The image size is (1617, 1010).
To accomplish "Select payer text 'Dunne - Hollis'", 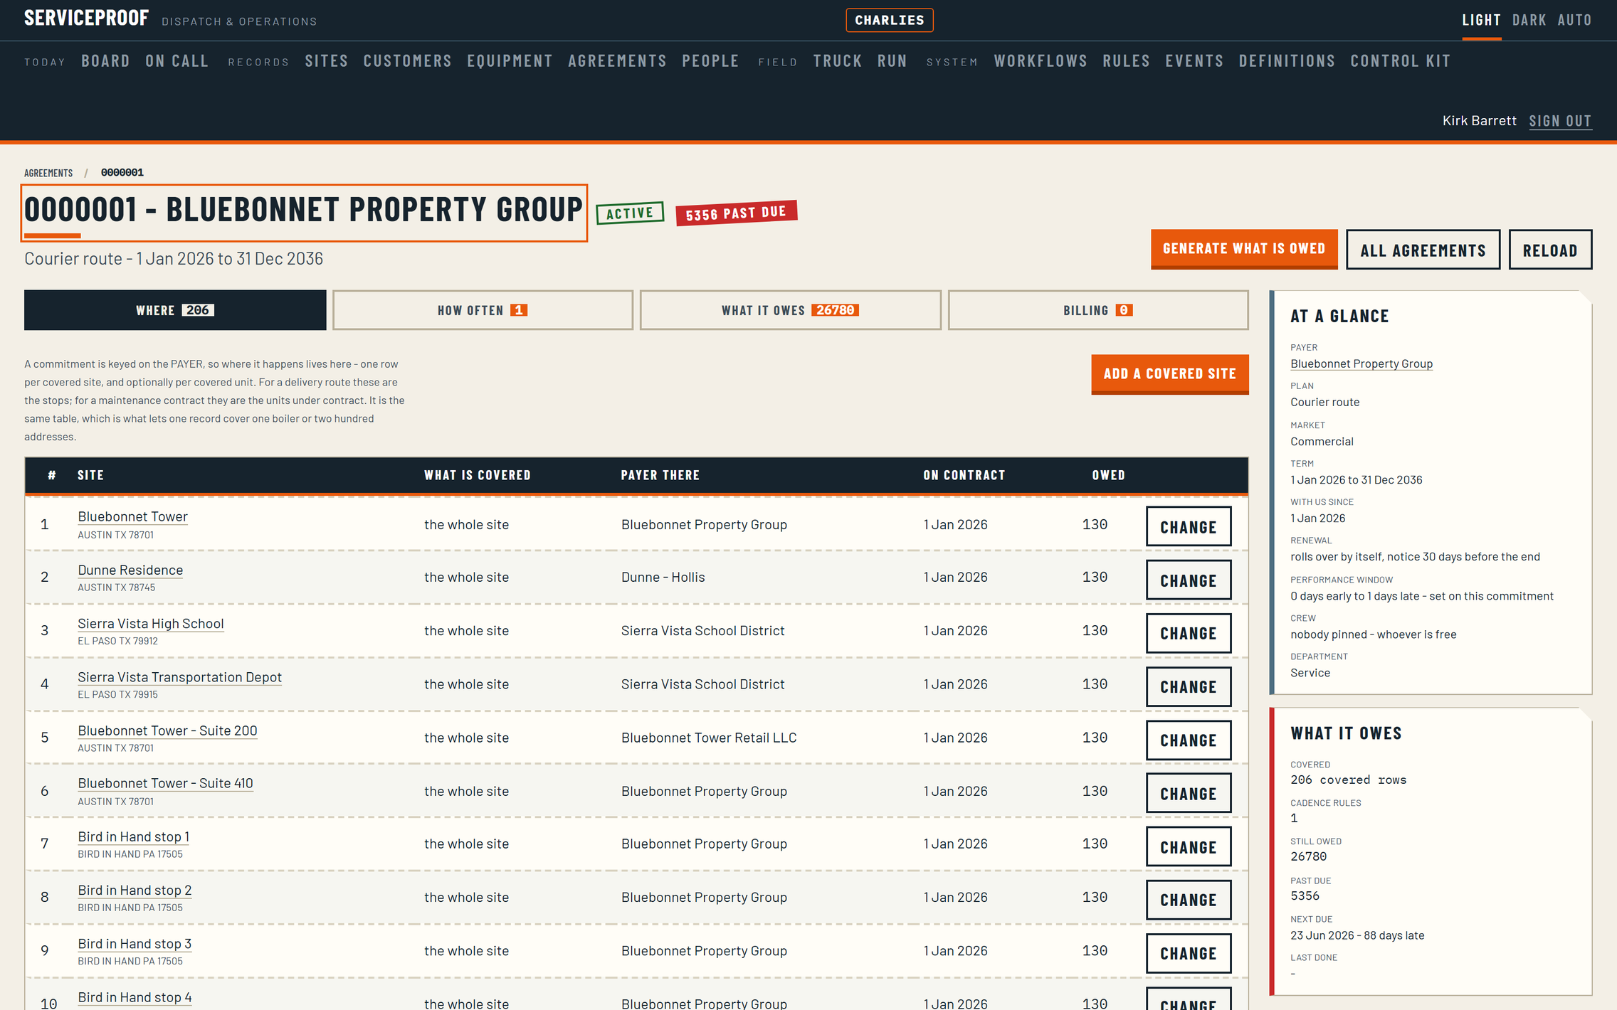I will [663, 578].
